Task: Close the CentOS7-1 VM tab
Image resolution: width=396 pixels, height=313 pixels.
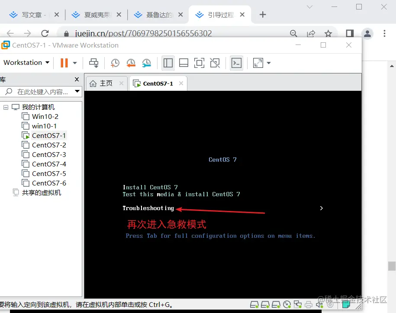Action: [181, 83]
